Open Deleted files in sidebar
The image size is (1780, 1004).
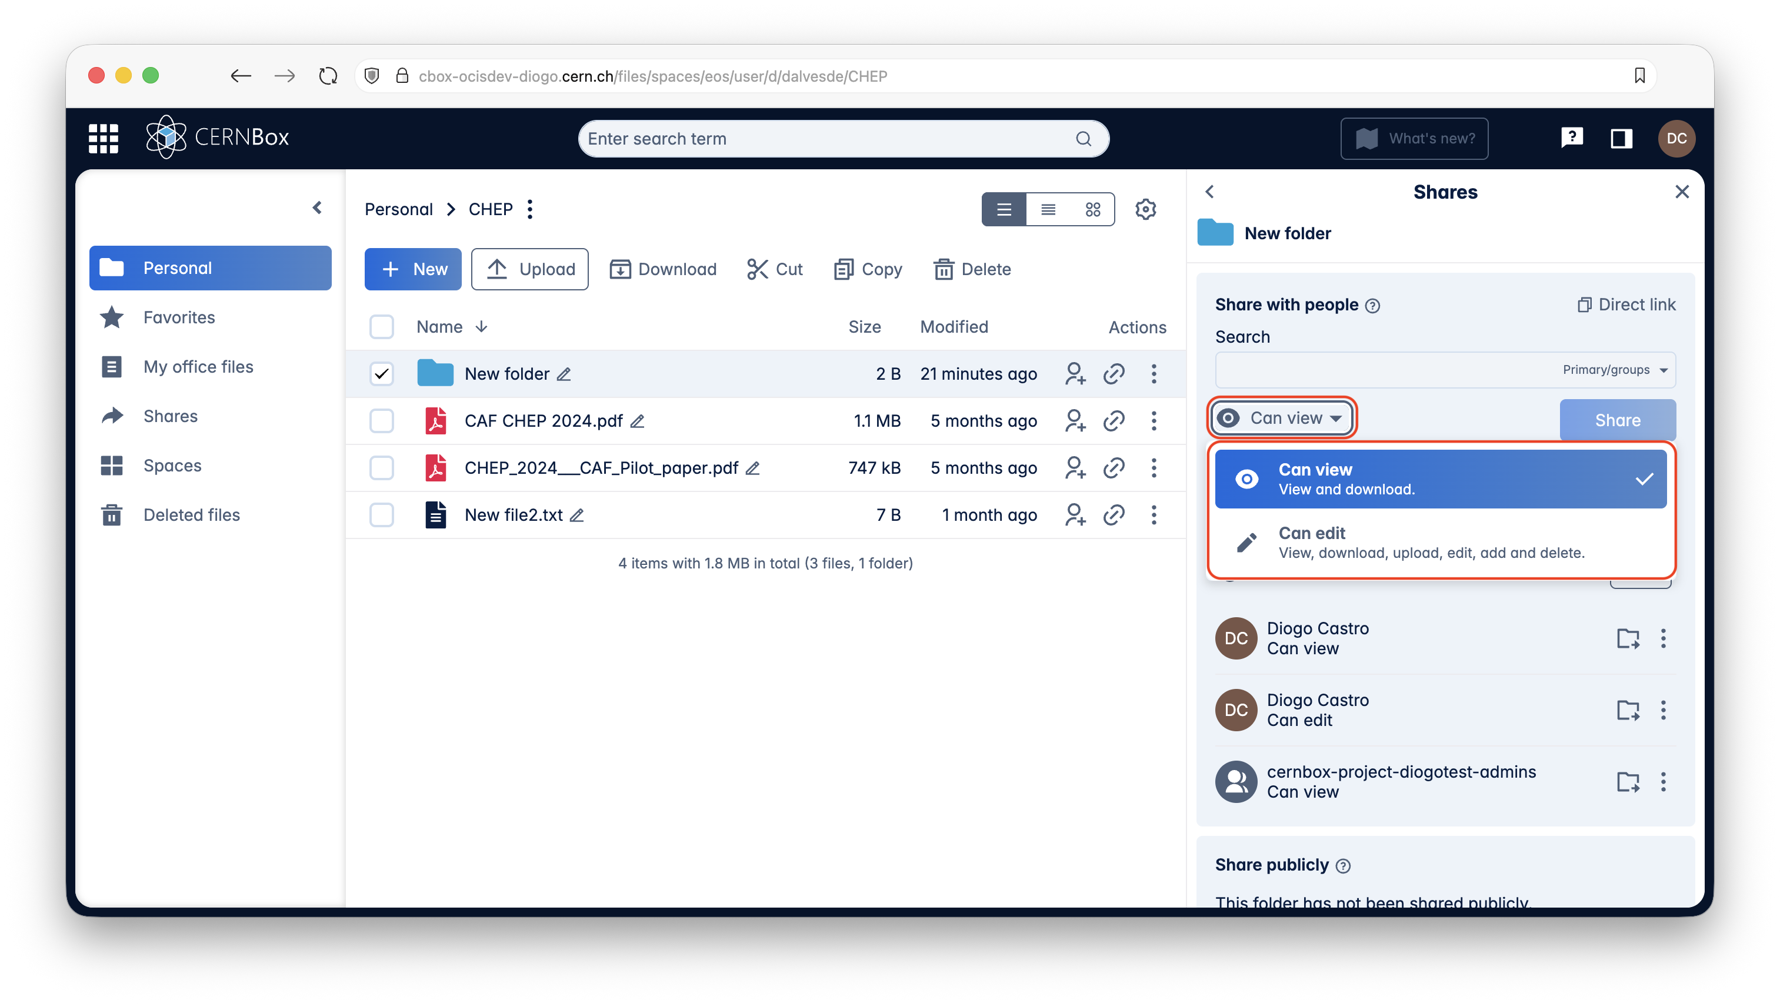(x=191, y=514)
